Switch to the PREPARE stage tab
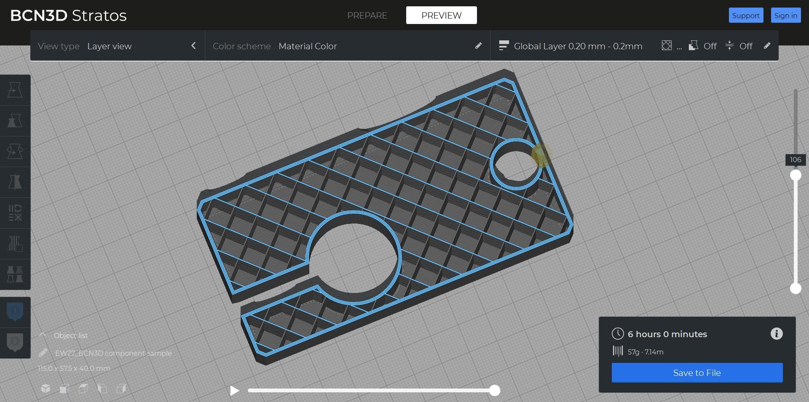 367,15
